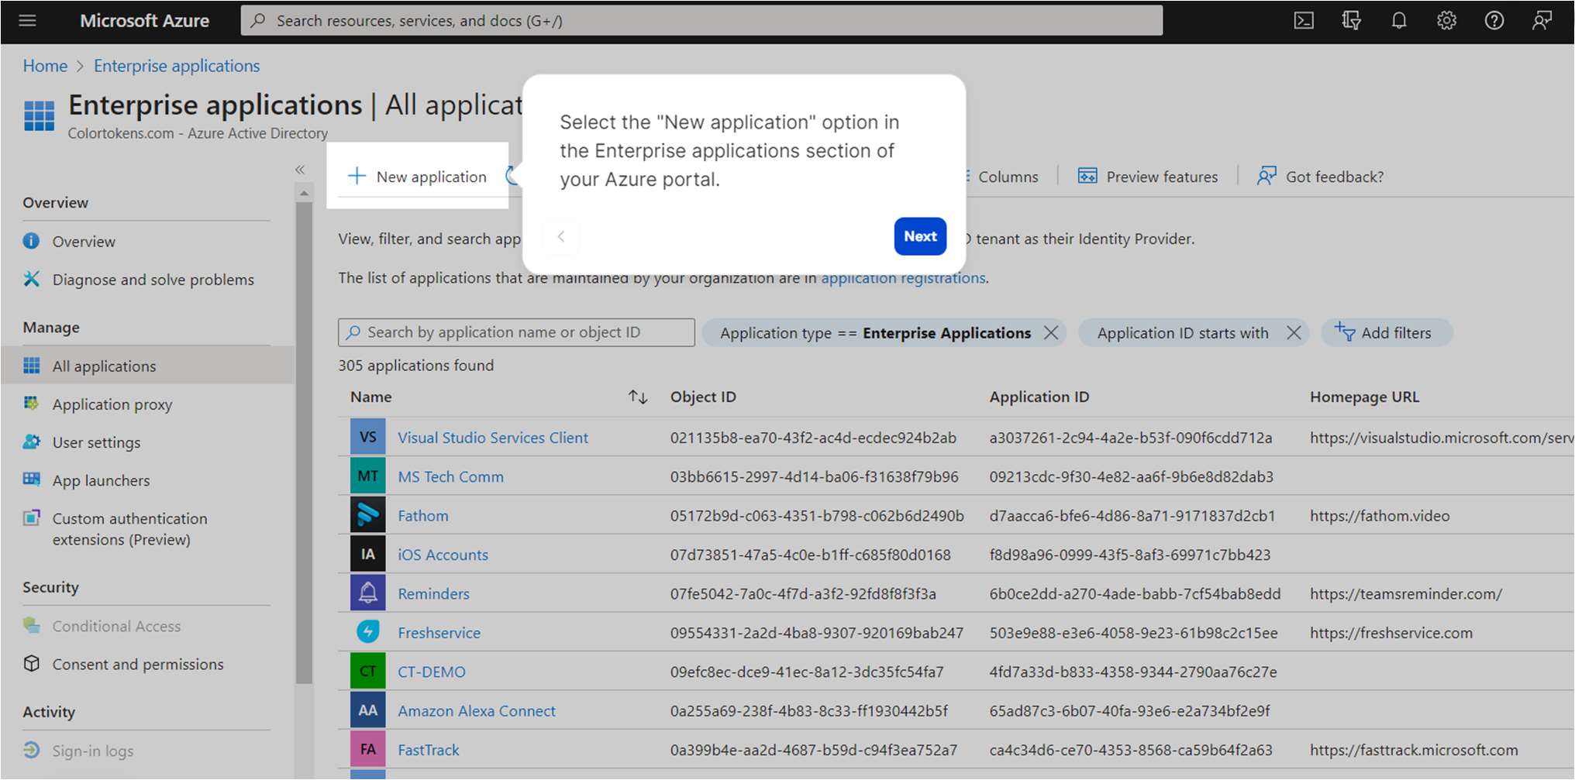This screenshot has width=1575, height=780.
Task: Open the Fathom application icon
Action: [x=367, y=514]
